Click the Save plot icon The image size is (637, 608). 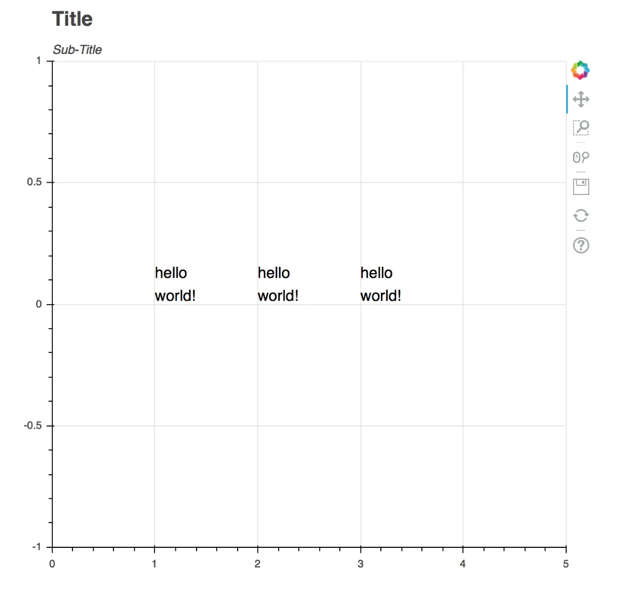(580, 186)
